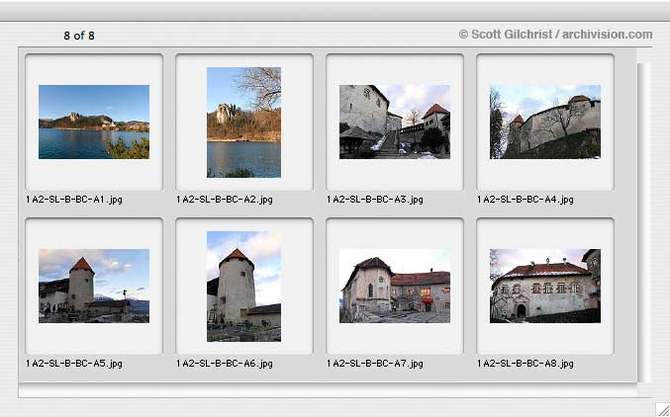Select the castle courtyard stairs thumbnail A3
The width and height of the screenshot is (670, 417).
395,123
